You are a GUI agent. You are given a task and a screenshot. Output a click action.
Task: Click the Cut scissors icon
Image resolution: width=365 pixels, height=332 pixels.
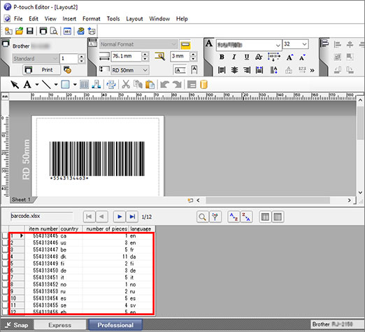pos(126,85)
